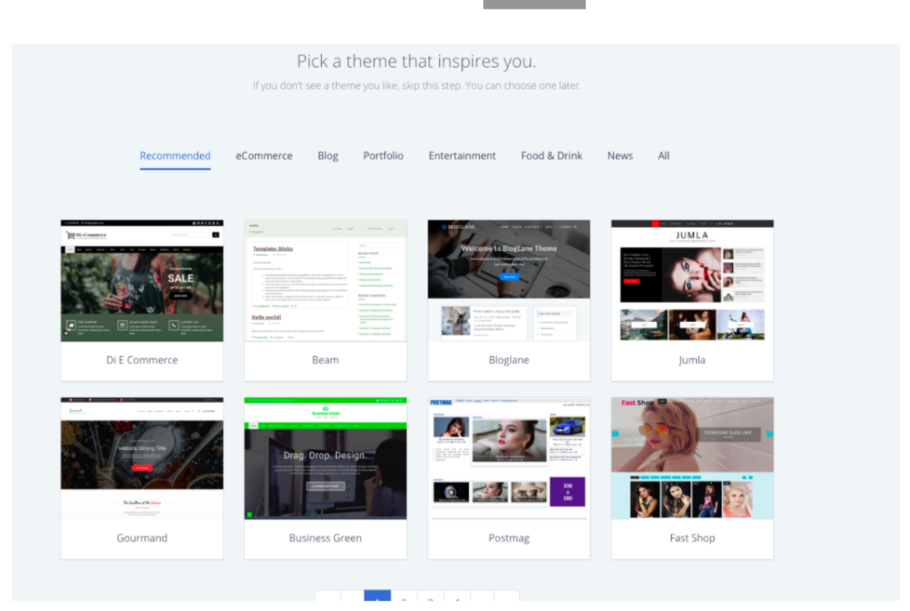Select the Business Green theme preview
The image size is (910, 611).
point(325,458)
